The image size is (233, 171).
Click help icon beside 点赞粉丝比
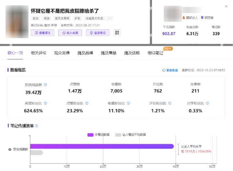pos(87,103)
